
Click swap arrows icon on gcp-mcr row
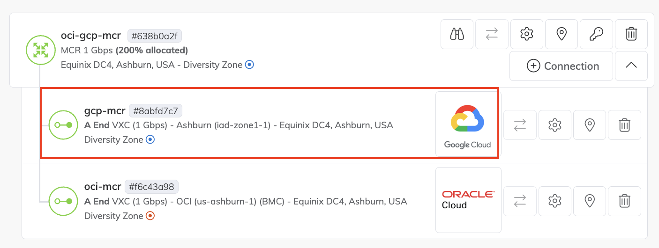pos(520,125)
